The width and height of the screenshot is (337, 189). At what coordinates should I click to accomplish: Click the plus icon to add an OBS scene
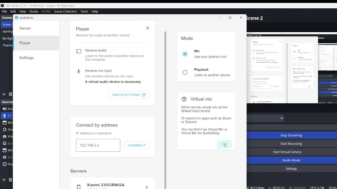pos(4,94)
